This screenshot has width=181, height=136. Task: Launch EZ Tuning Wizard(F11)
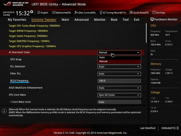click(113, 13)
